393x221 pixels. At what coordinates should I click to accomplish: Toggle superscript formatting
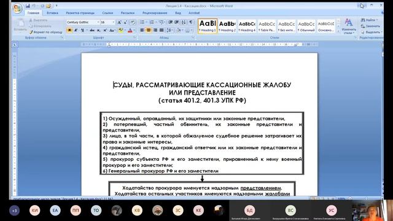105,30
